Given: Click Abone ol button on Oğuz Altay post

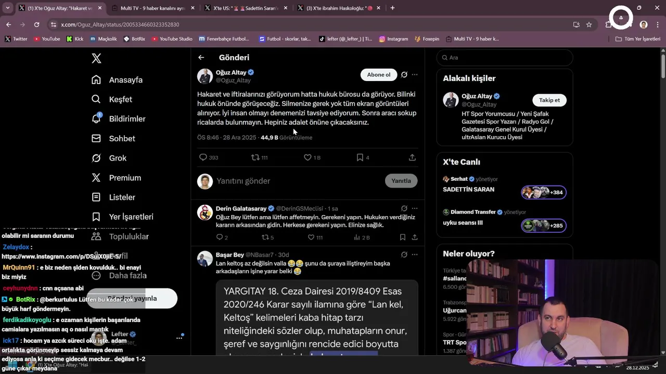Looking at the screenshot, I should point(379,75).
